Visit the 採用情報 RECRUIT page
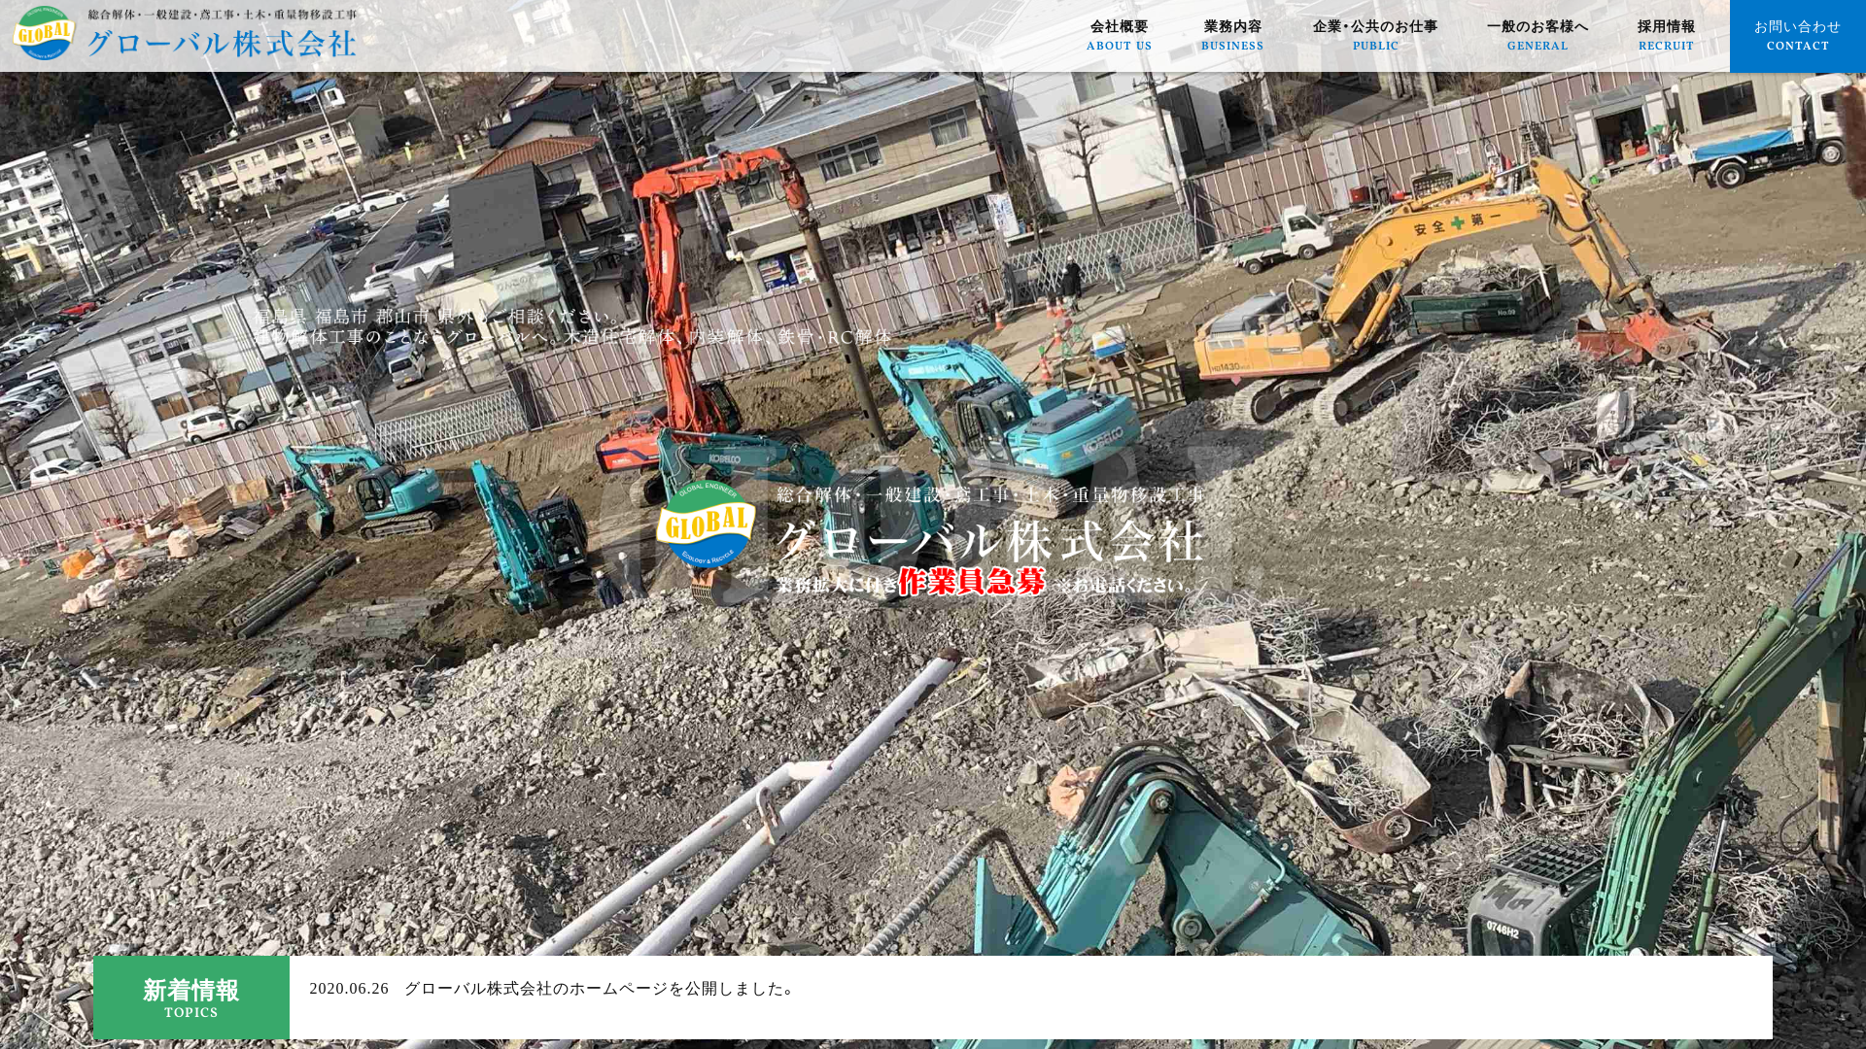Viewport: 1866px width, 1049px height. pos(1666,35)
